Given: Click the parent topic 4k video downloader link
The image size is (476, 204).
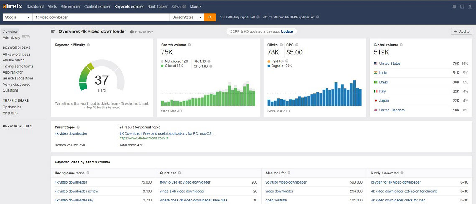Looking at the screenshot, I should pos(71,133).
